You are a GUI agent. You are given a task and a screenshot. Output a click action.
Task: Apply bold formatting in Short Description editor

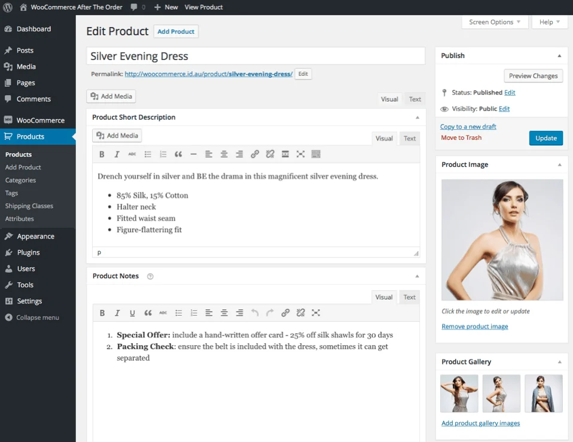102,154
